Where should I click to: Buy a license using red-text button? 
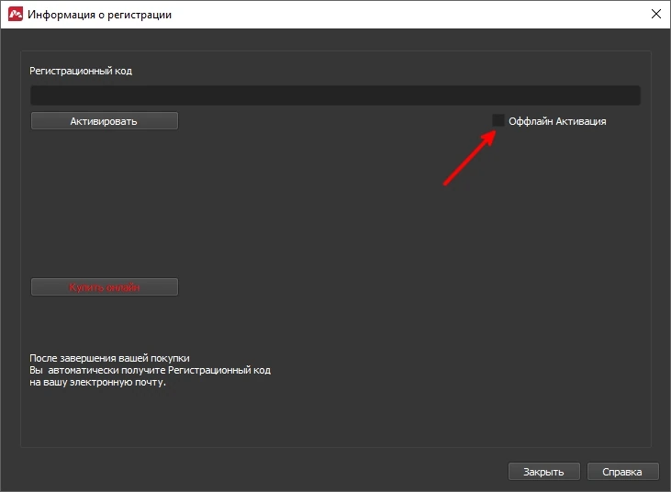click(x=105, y=287)
